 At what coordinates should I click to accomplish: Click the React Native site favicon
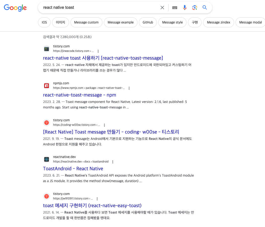(x=47, y=159)
